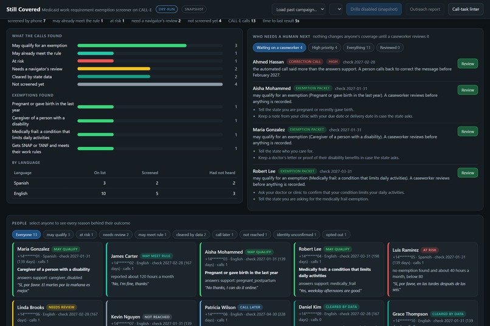The width and height of the screenshot is (490, 326).
Task: Click the MAY MEET RULE badge on James Carter's card
Action: (156, 256)
